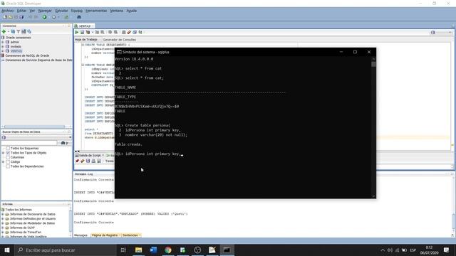This screenshot has height=256, width=456.
Task: Check the Columnas checkbox
Action: (8, 157)
